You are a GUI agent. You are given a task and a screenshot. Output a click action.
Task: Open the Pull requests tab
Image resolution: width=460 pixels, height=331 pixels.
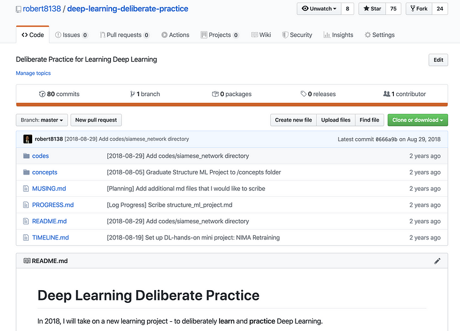124,35
